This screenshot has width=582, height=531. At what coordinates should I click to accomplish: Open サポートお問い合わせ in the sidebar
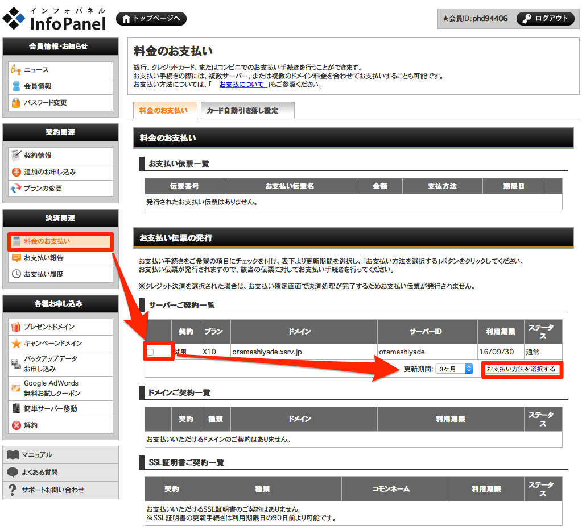(x=52, y=490)
